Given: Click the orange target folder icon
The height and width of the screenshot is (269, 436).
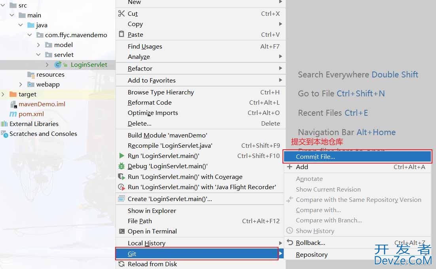Looking at the screenshot, I should coord(13,94).
